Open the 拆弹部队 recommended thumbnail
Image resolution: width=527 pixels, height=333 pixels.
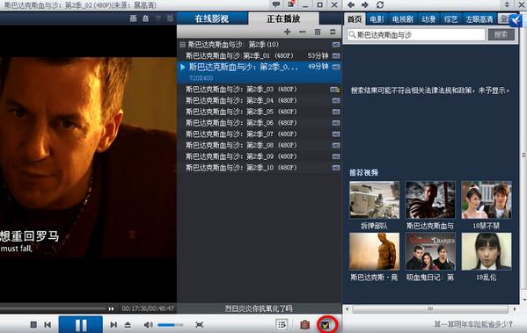tap(375, 200)
